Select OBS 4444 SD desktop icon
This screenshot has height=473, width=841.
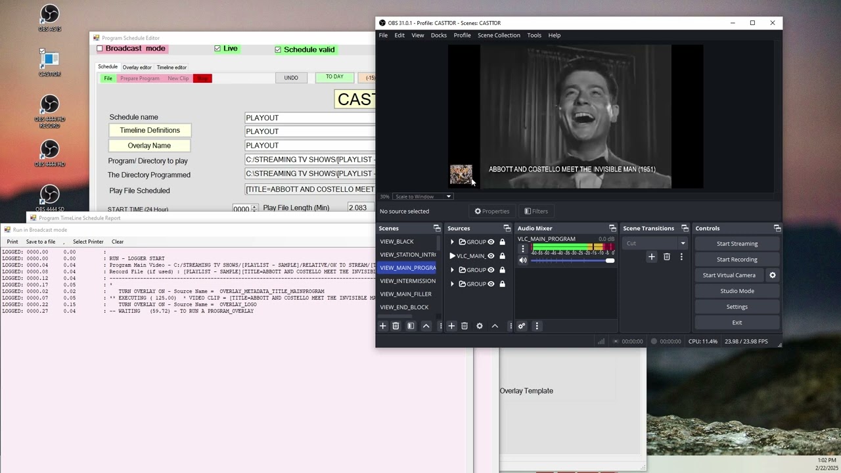[x=49, y=198]
